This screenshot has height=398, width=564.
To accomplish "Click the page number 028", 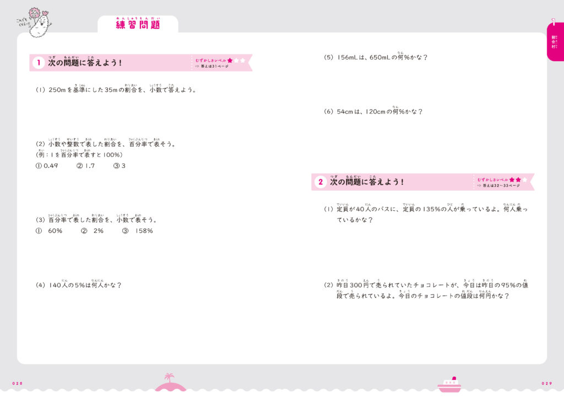I will coord(17,383).
